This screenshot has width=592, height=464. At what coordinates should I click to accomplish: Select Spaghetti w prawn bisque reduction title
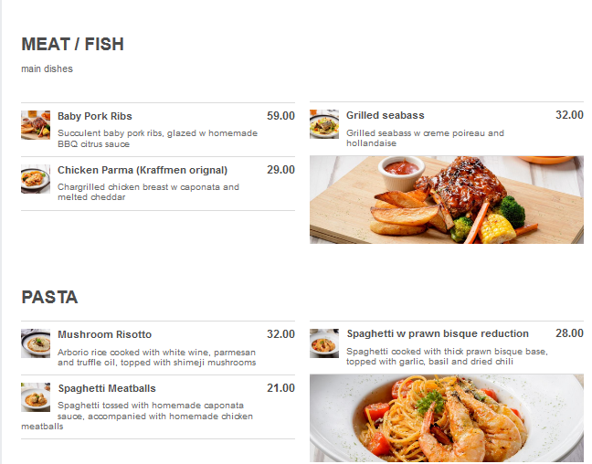[x=438, y=333]
